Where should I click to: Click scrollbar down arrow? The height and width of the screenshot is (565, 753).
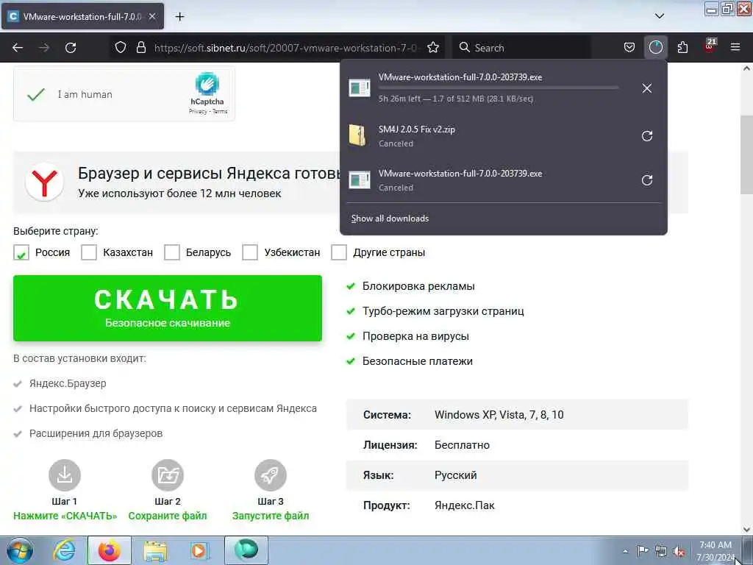click(746, 530)
